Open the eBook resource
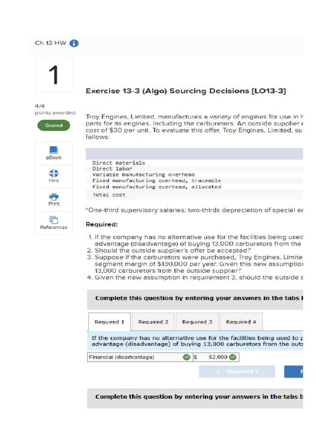 point(53,153)
